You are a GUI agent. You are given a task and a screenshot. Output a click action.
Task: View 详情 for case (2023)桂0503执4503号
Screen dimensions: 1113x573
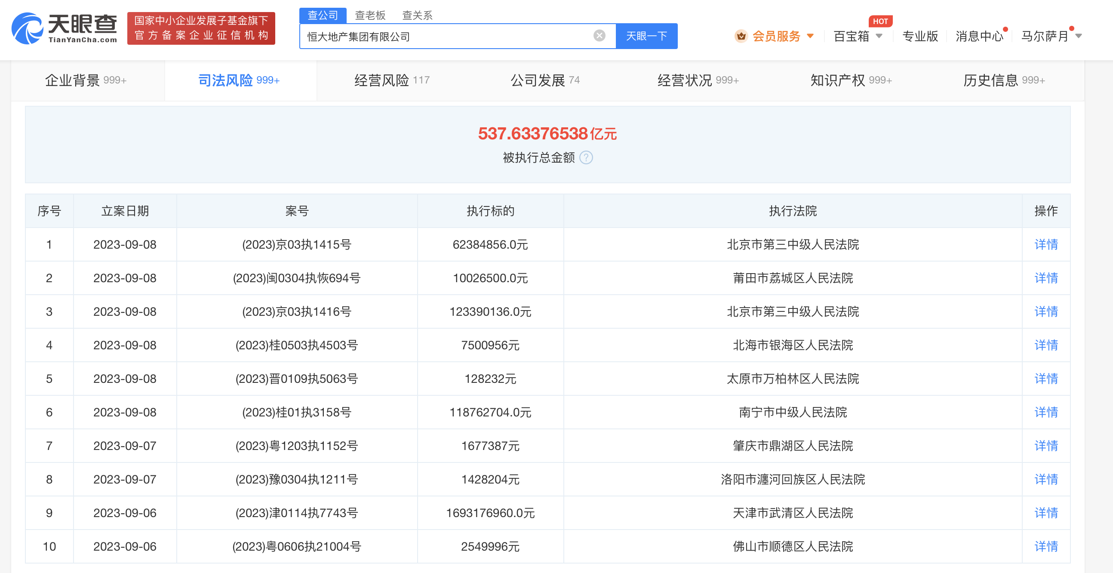point(1046,345)
